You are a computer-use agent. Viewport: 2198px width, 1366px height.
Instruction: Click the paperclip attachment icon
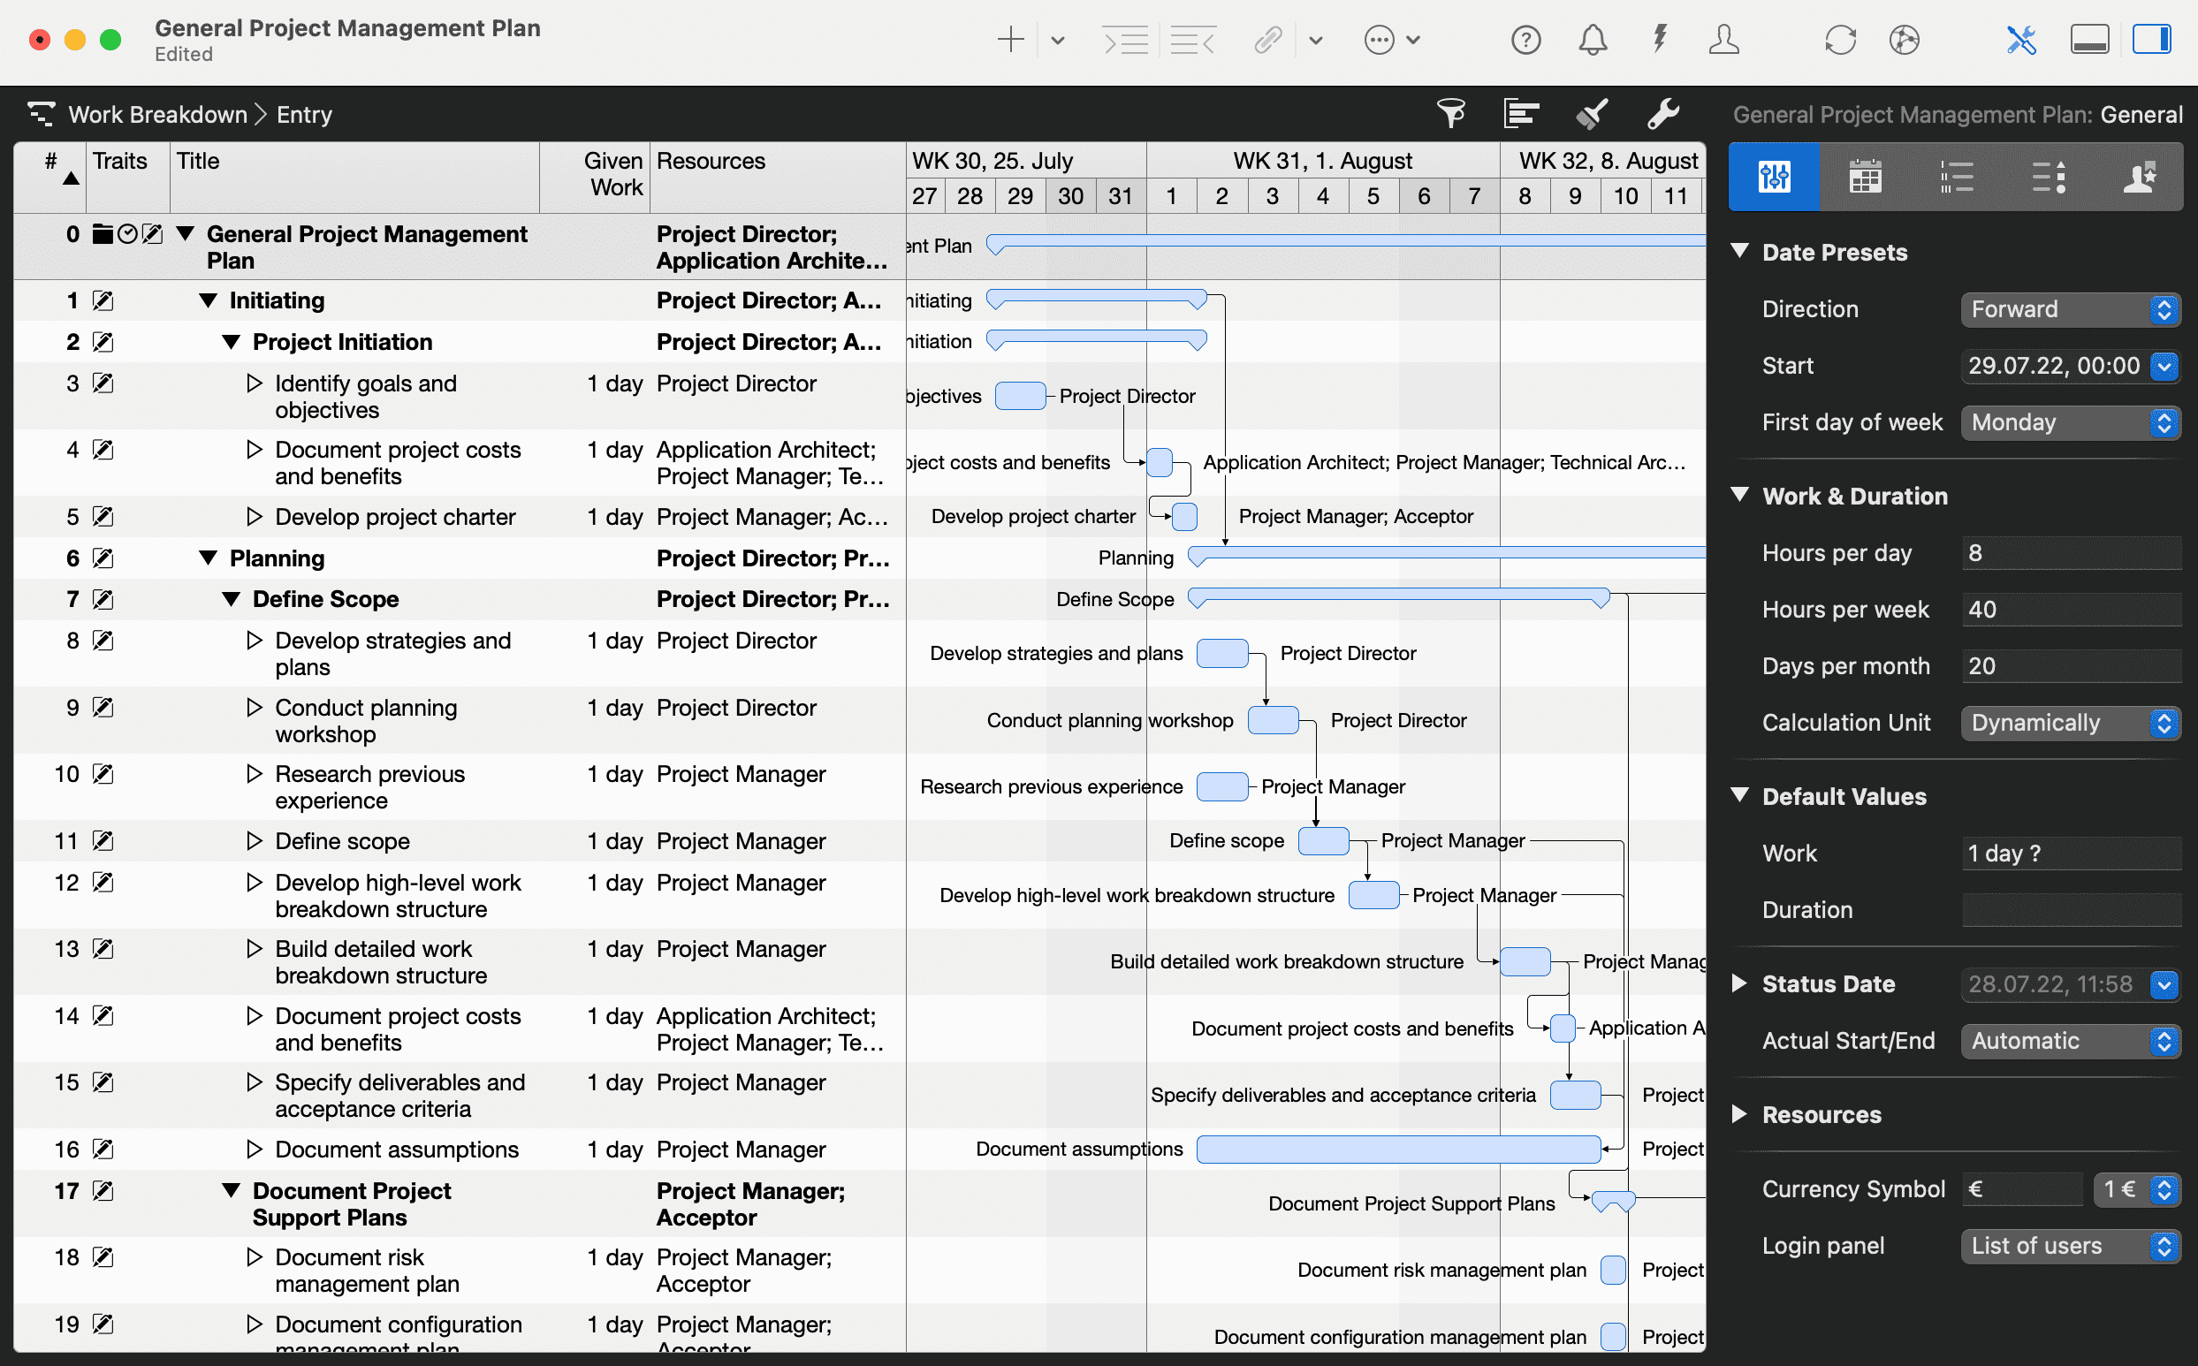coord(1268,40)
